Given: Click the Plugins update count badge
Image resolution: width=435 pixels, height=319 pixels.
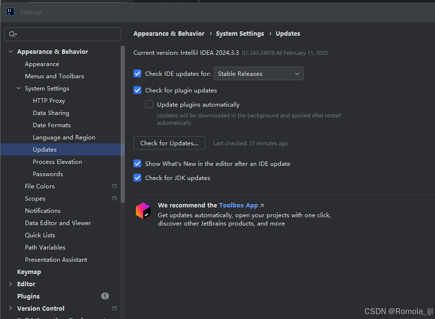Looking at the screenshot, I should pos(105,296).
